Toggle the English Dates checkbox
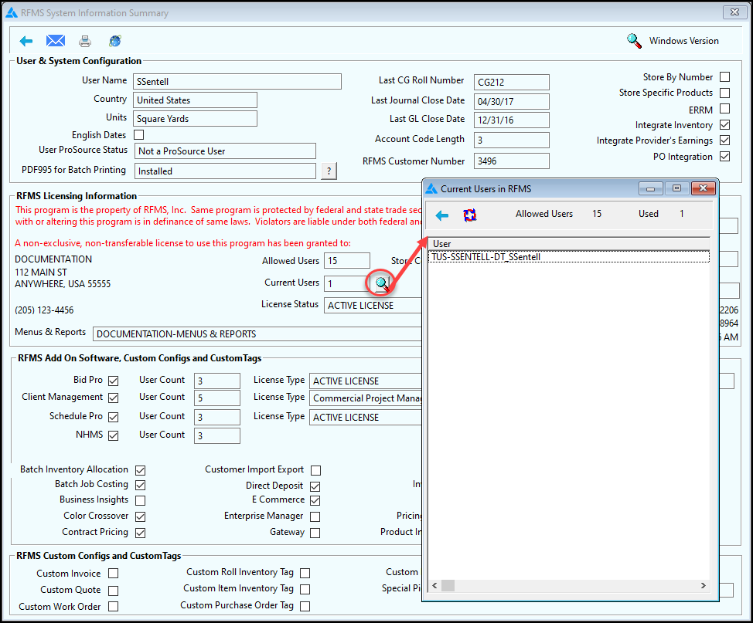The height and width of the screenshot is (623, 753). (139, 135)
